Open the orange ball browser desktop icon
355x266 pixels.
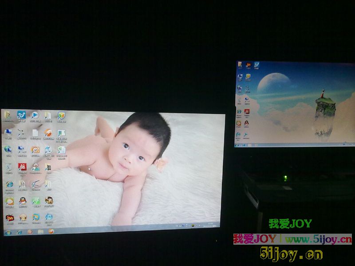click(48, 133)
